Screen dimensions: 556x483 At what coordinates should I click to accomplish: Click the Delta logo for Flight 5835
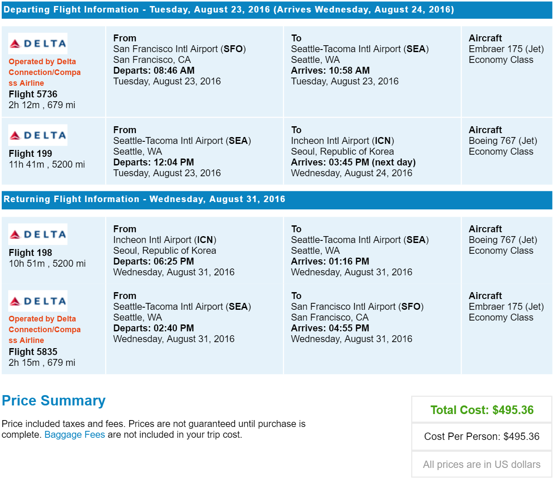click(38, 301)
